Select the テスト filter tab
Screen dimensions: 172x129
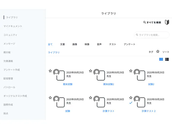coord(113,44)
